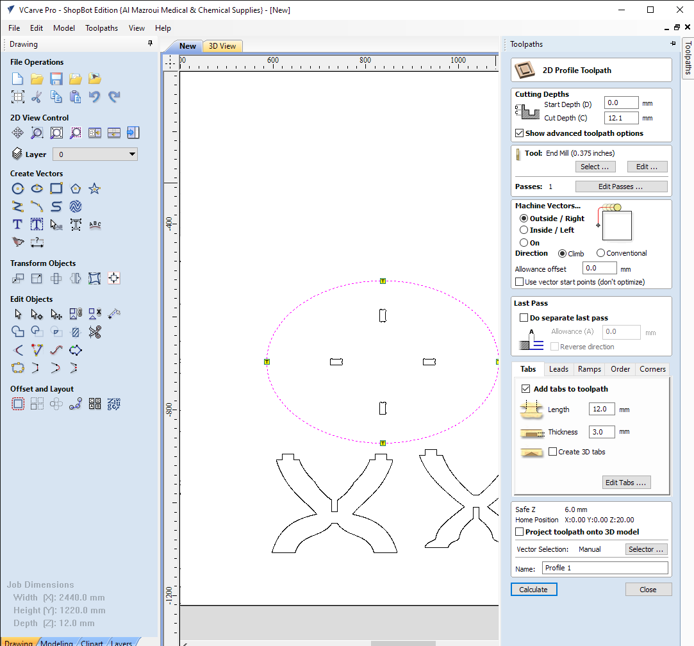Select the Pan view tool

[18, 133]
